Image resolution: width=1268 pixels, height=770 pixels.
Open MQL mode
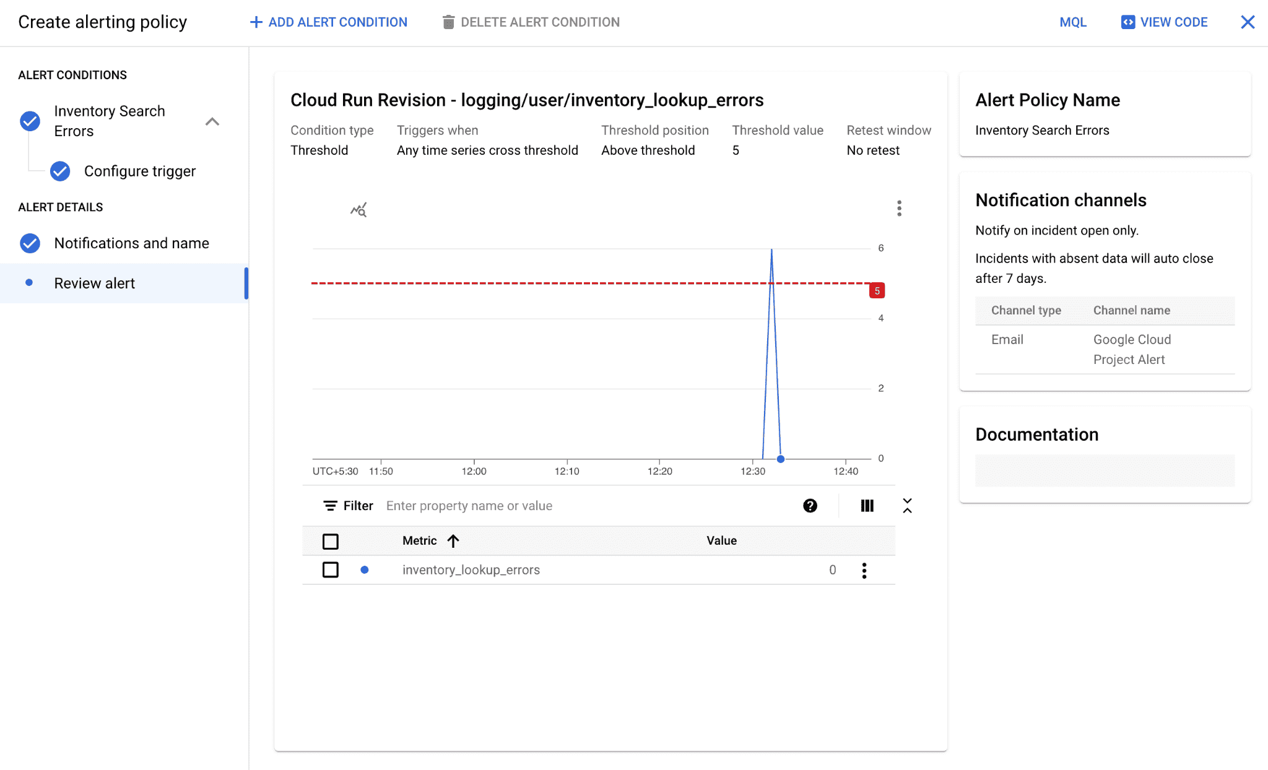pyautogui.click(x=1073, y=22)
